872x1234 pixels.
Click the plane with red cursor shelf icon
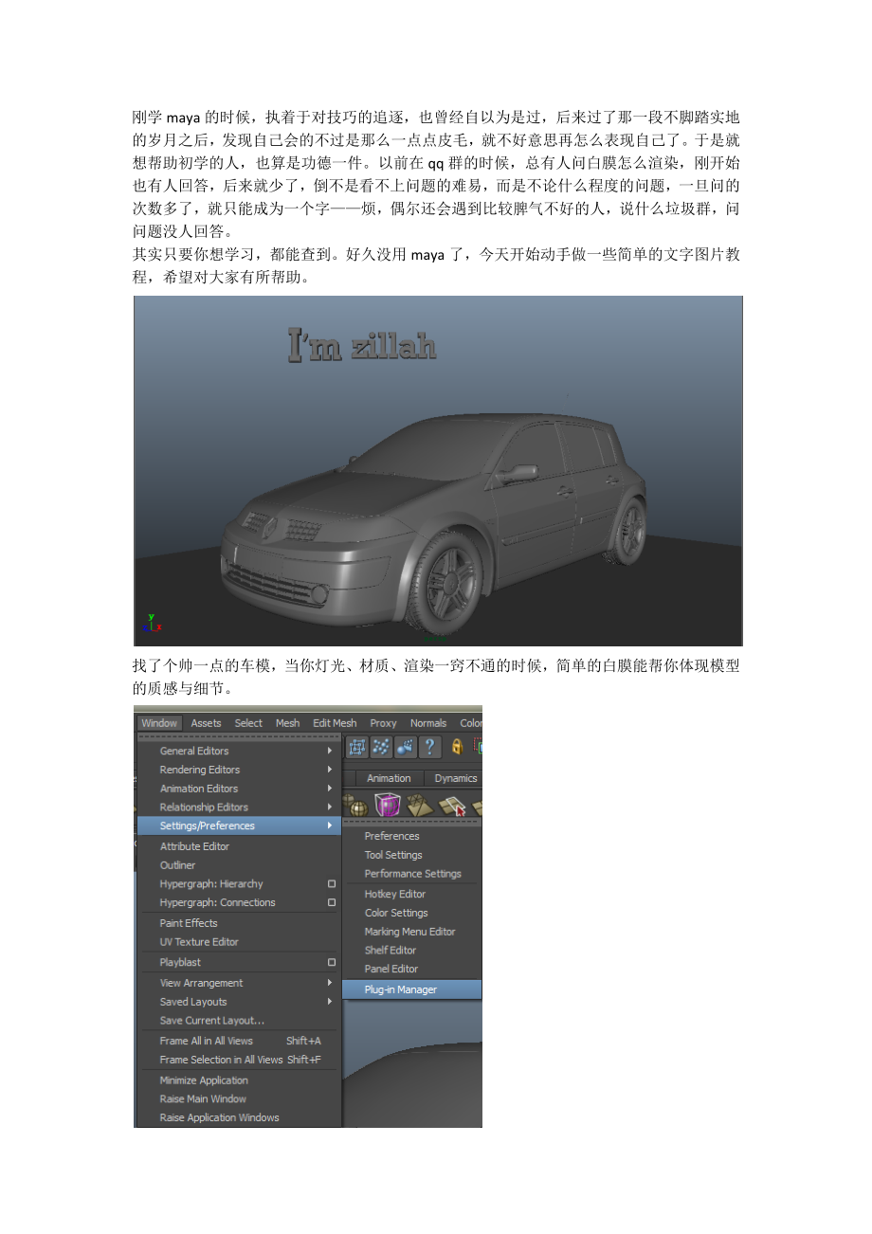[451, 806]
